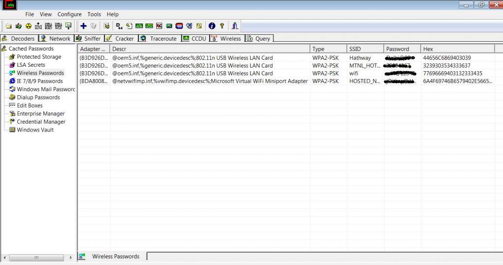The height and width of the screenshot is (265, 503).
Task: Click the Chall Spoof Reset toolbar icon
Action: [49, 26]
